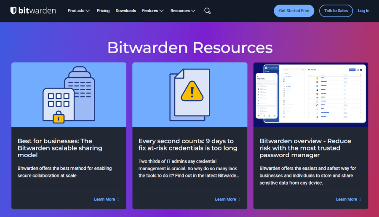Click the Talk to Sales button

coord(336,11)
